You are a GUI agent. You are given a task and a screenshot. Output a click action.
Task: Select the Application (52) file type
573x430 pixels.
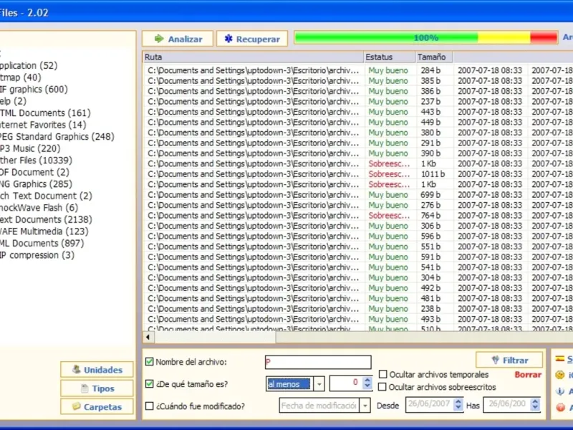pos(28,65)
